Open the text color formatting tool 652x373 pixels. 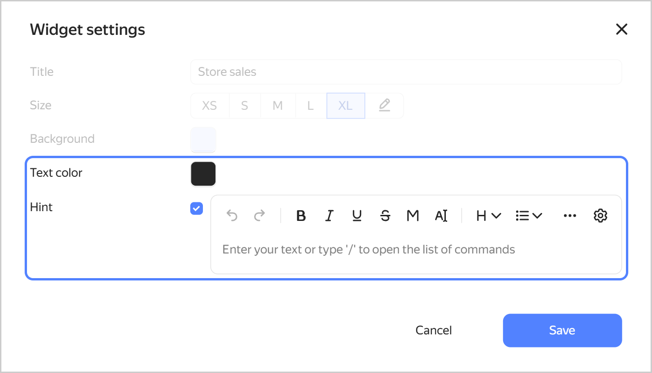441,216
